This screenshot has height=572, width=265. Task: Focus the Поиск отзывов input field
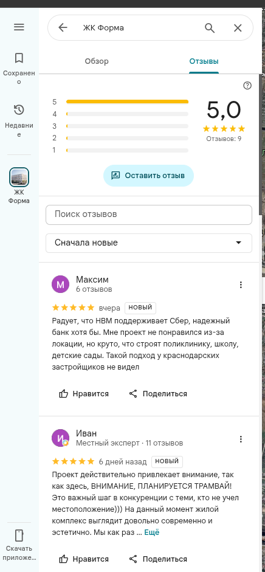click(149, 215)
